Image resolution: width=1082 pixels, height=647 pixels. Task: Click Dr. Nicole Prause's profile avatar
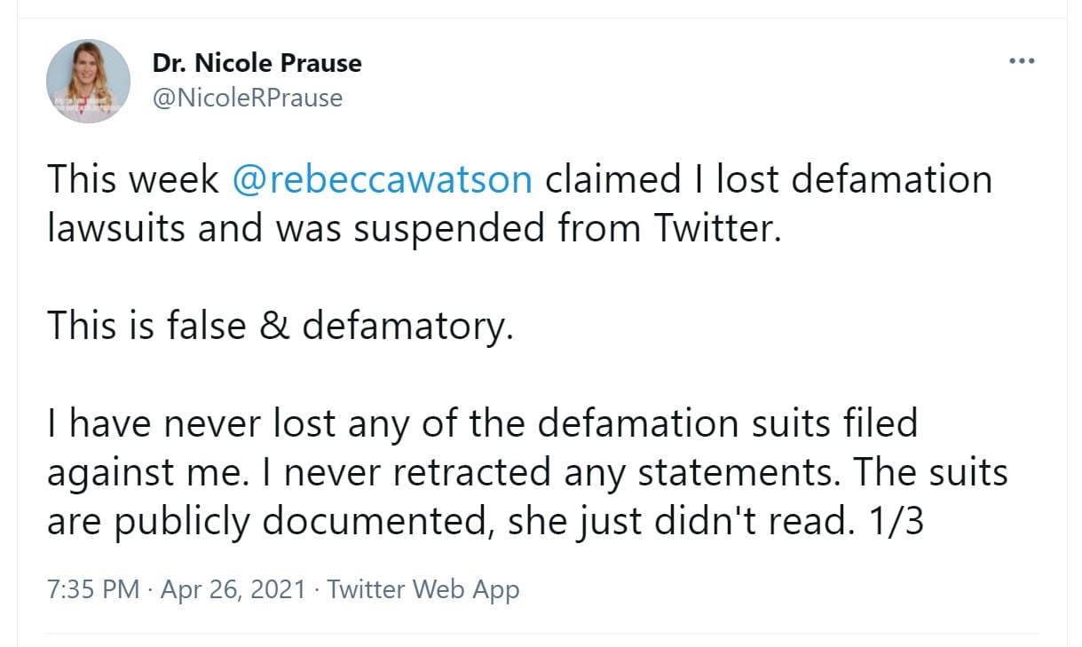[x=89, y=81]
